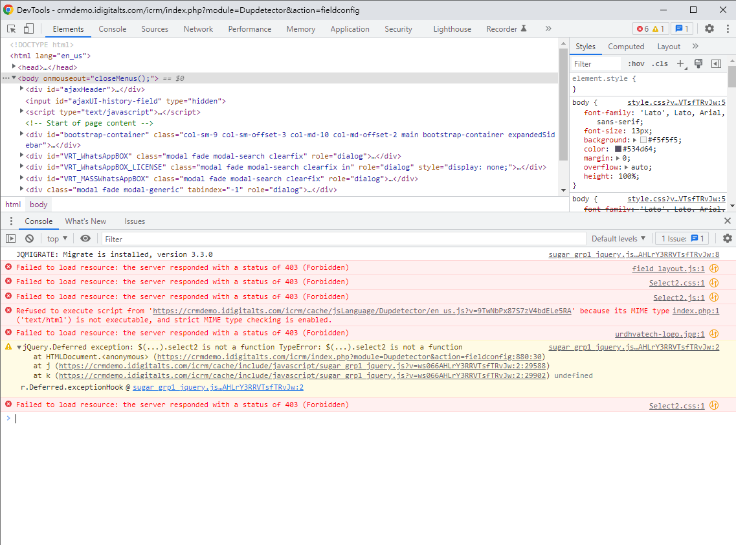Image resolution: width=736 pixels, height=545 pixels.
Task: Create live expression eye icon
Action: point(85,238)
